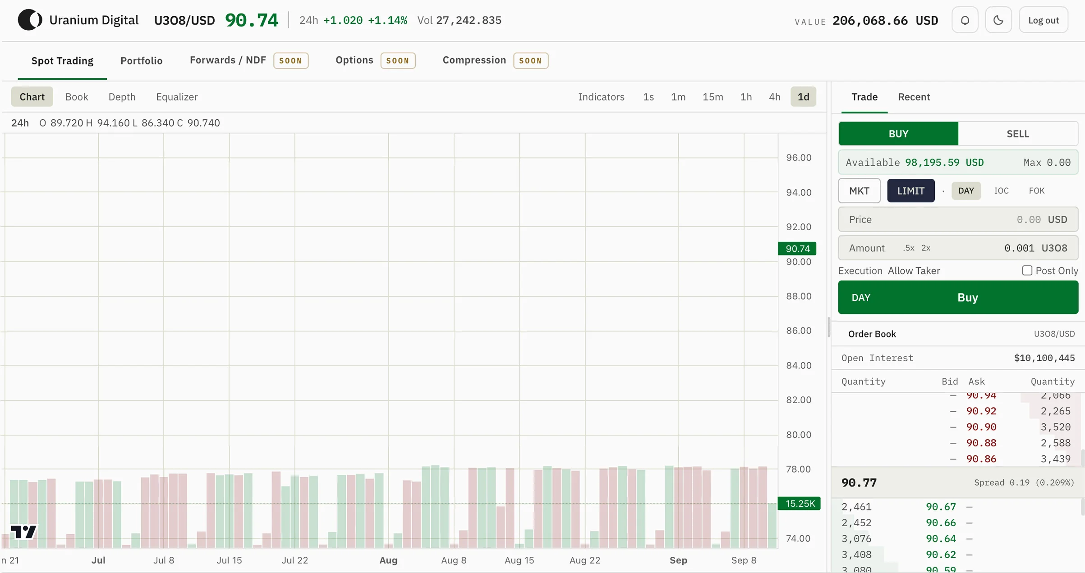Select ask price 90.92
The width and height of the screenshot is (1085, 573).
(981, 411)
